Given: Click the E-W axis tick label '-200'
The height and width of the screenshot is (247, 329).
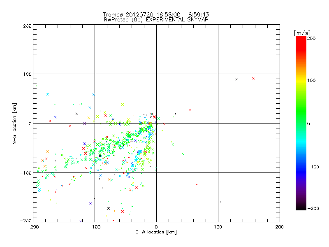Looking at the screenshot, I should click(x=33, y=227).
